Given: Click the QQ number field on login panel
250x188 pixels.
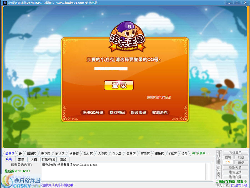Looking at the screenshot, I should pos(111,69).
